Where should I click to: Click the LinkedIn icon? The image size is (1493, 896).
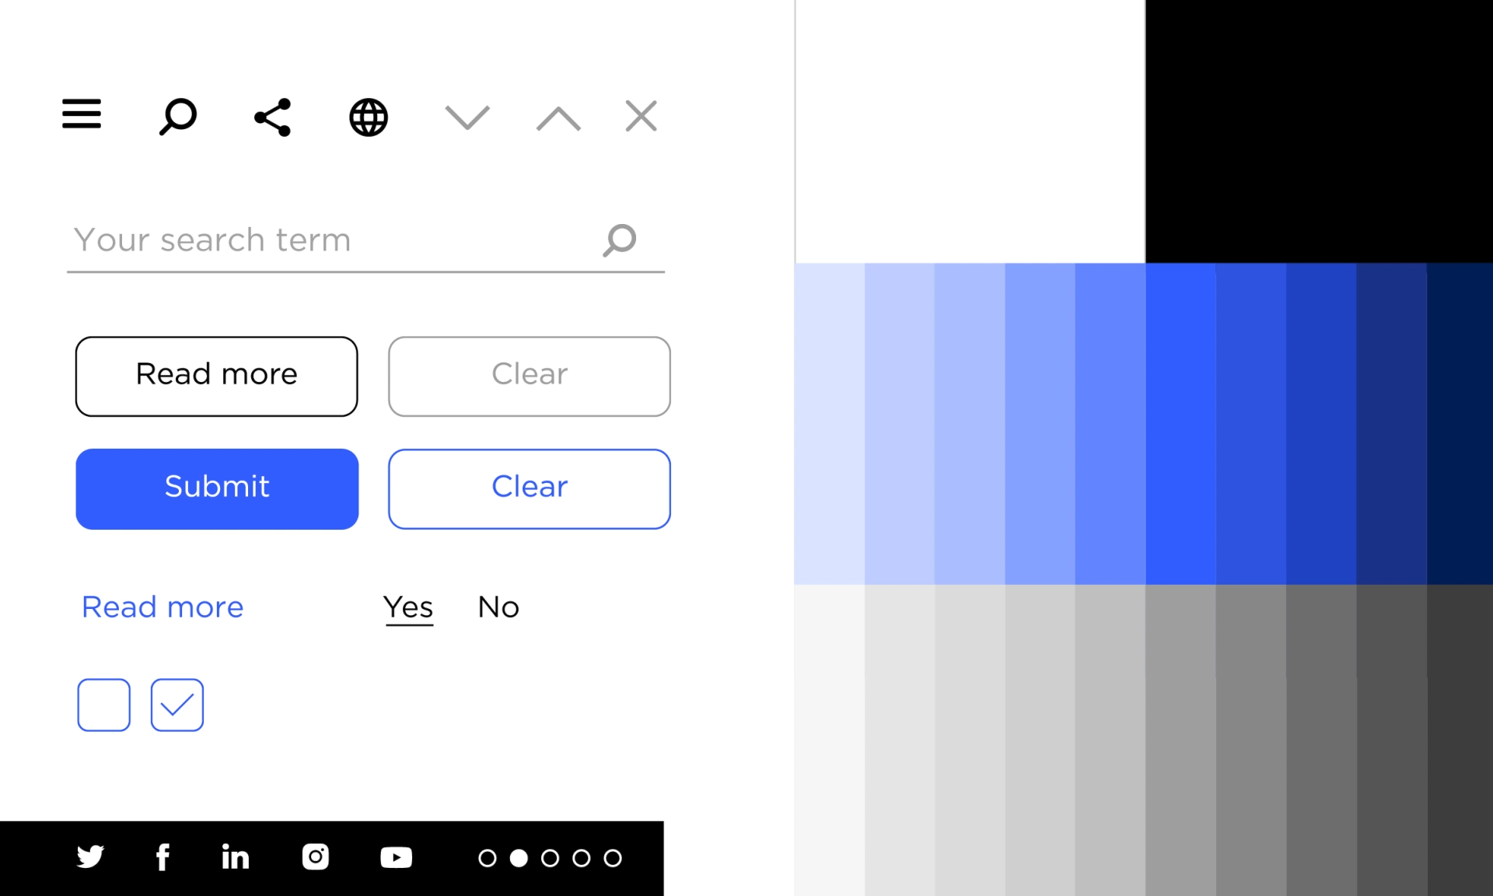[235, 857]
